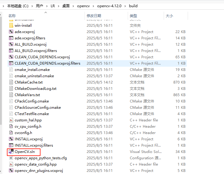The image size is (224, 180).
Task: Click the CMakeVars.txt document icon
Action: pyautogui.click(x=11, y=95)
